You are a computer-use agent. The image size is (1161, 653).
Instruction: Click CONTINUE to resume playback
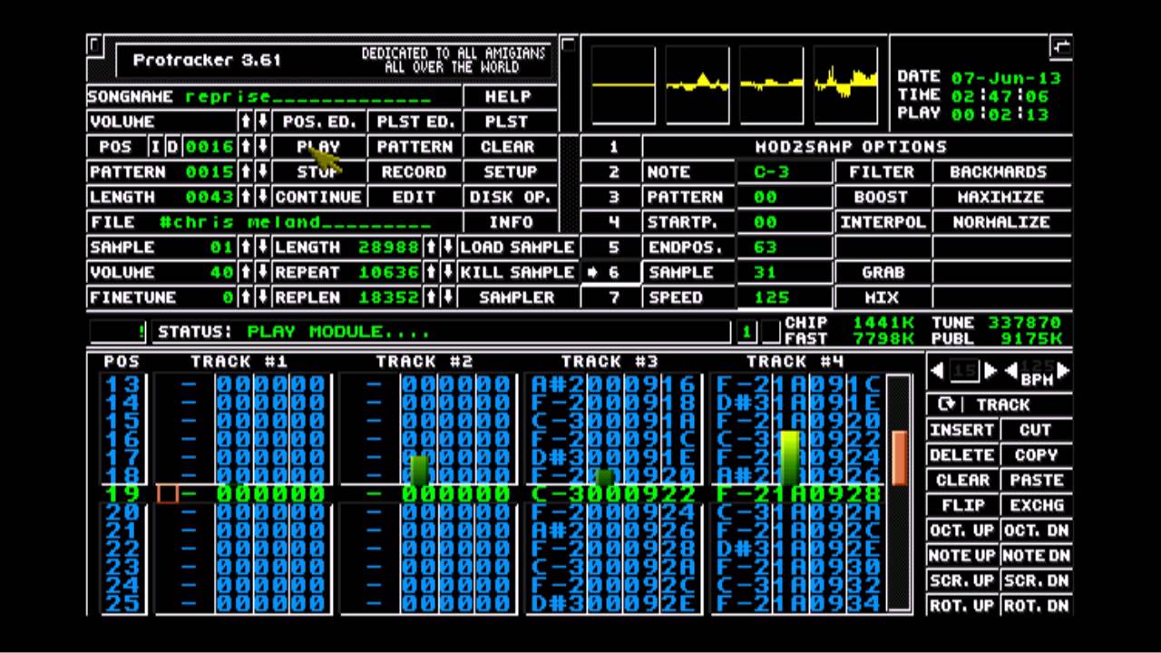(319, 197)
